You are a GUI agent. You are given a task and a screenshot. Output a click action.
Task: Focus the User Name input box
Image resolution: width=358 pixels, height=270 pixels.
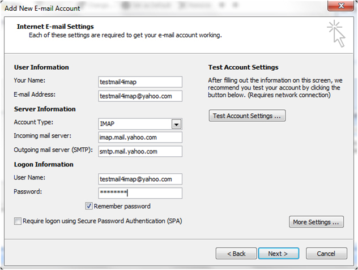pyautogui.click(x=140, y=179)
